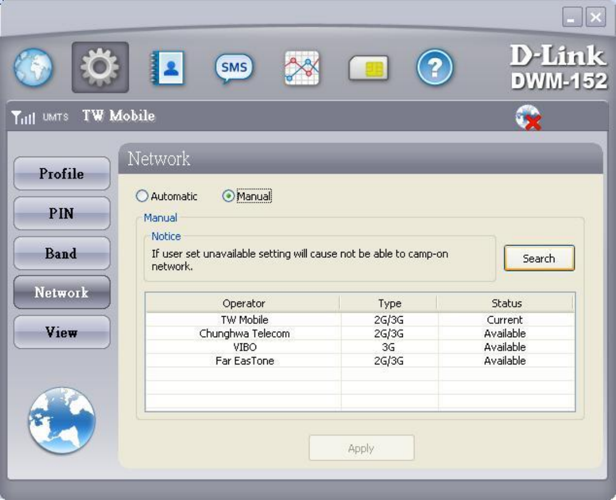Select the VIBO operator row
The width and height of the screenshot is (616, 500).
360,347
